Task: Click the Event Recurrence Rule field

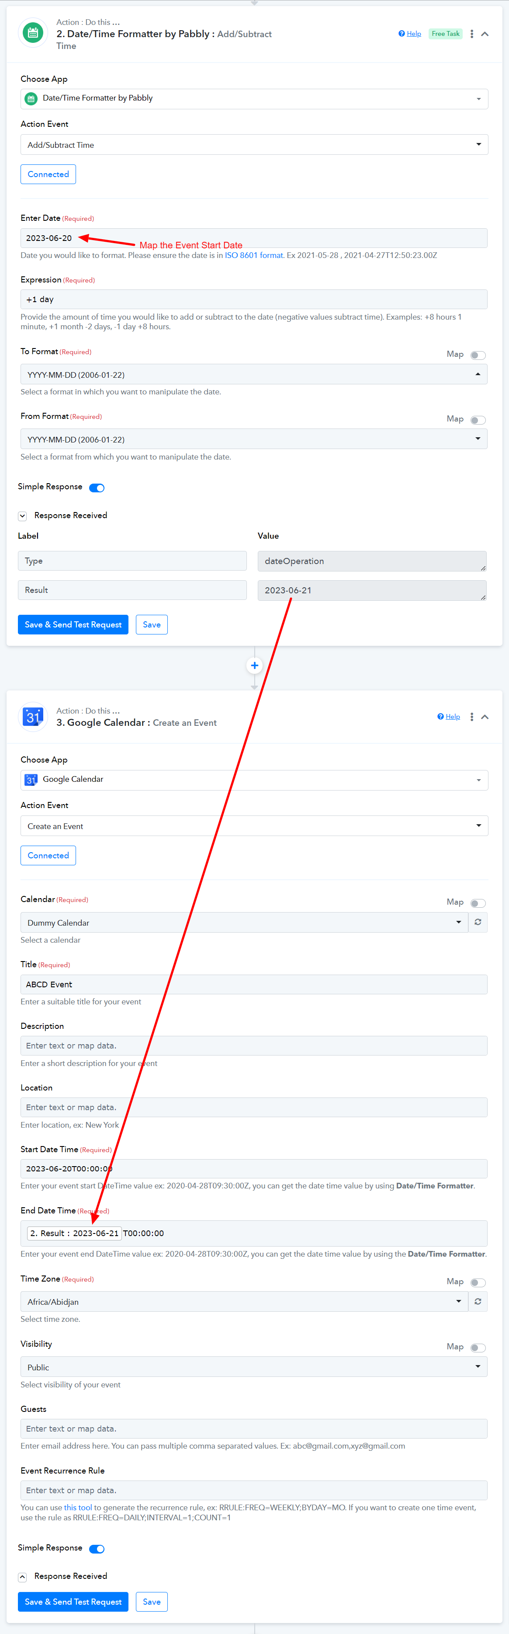Action: click(x=254, y=1490)
